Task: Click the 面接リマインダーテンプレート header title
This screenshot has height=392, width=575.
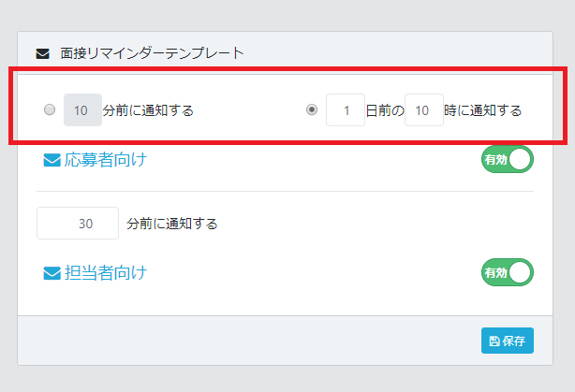Action: (x=152, y=53)
